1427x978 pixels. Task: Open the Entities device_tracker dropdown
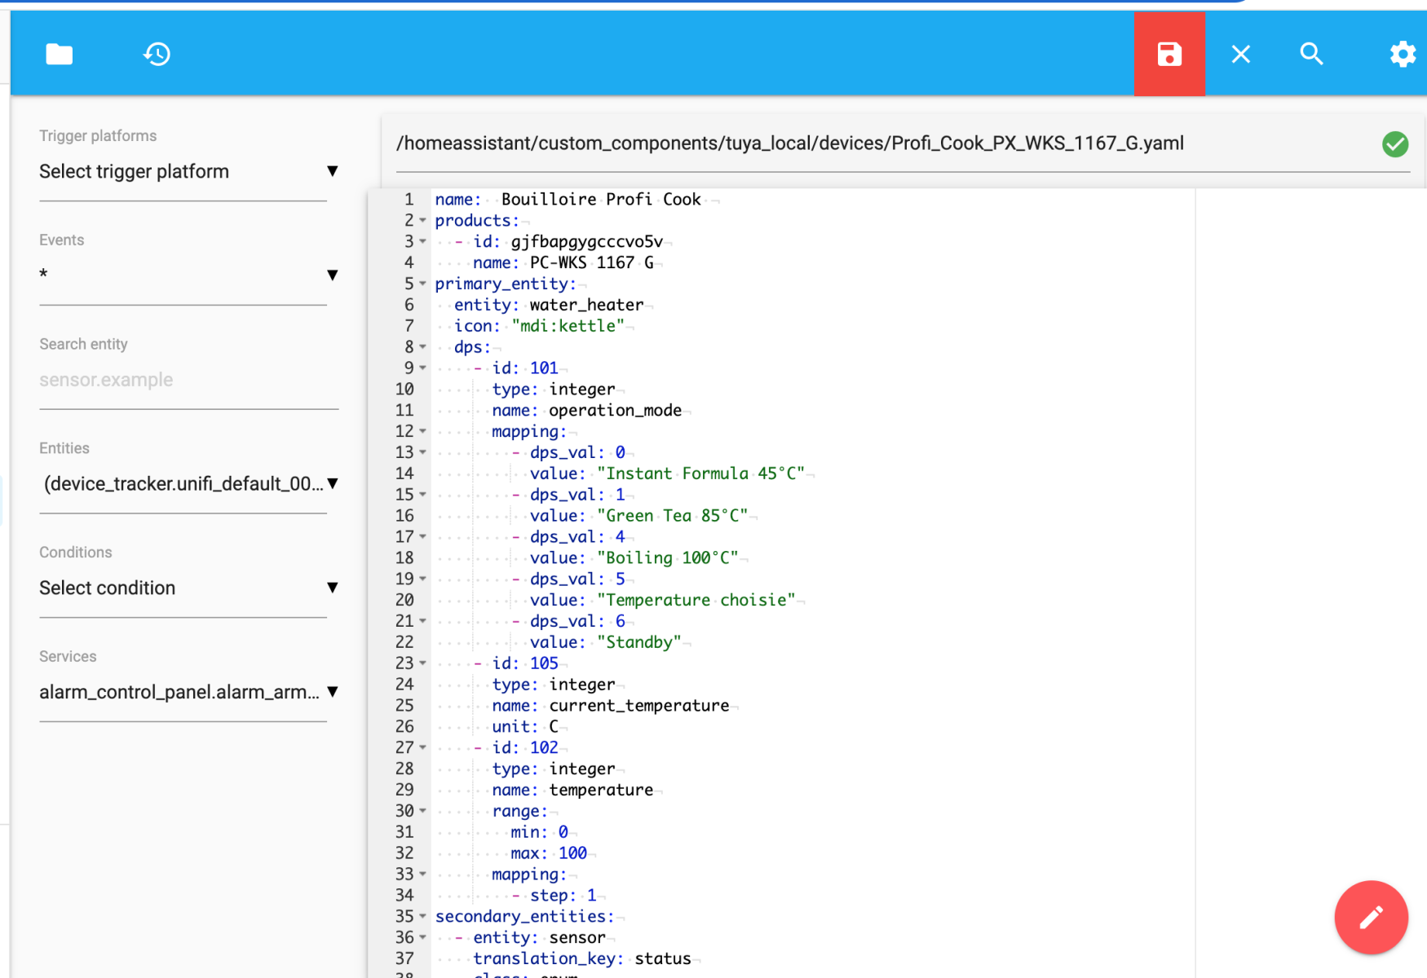click(189, 484)
